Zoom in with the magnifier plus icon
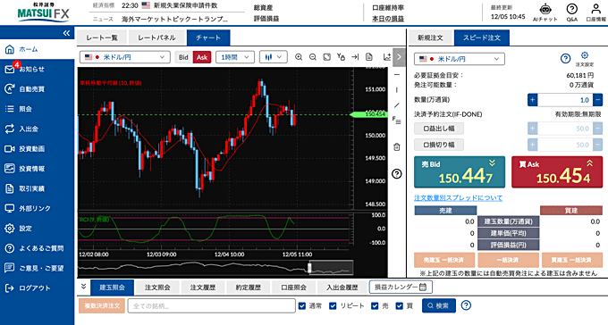The width and height of the screenshot is (608, 325). pyautogui.click(x=299, y=57)
